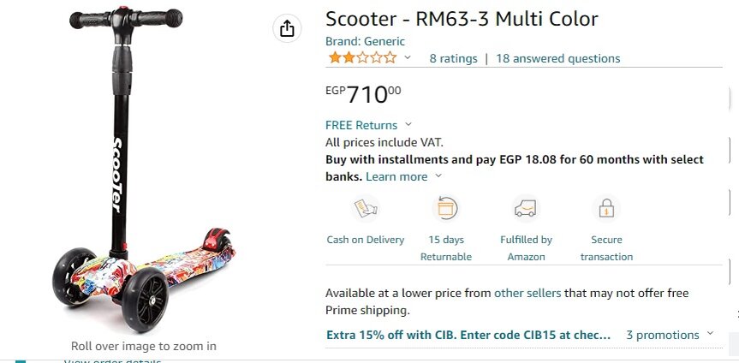
Task: Expand the 3 promotions chevron
Action: [x=710, y=334]
